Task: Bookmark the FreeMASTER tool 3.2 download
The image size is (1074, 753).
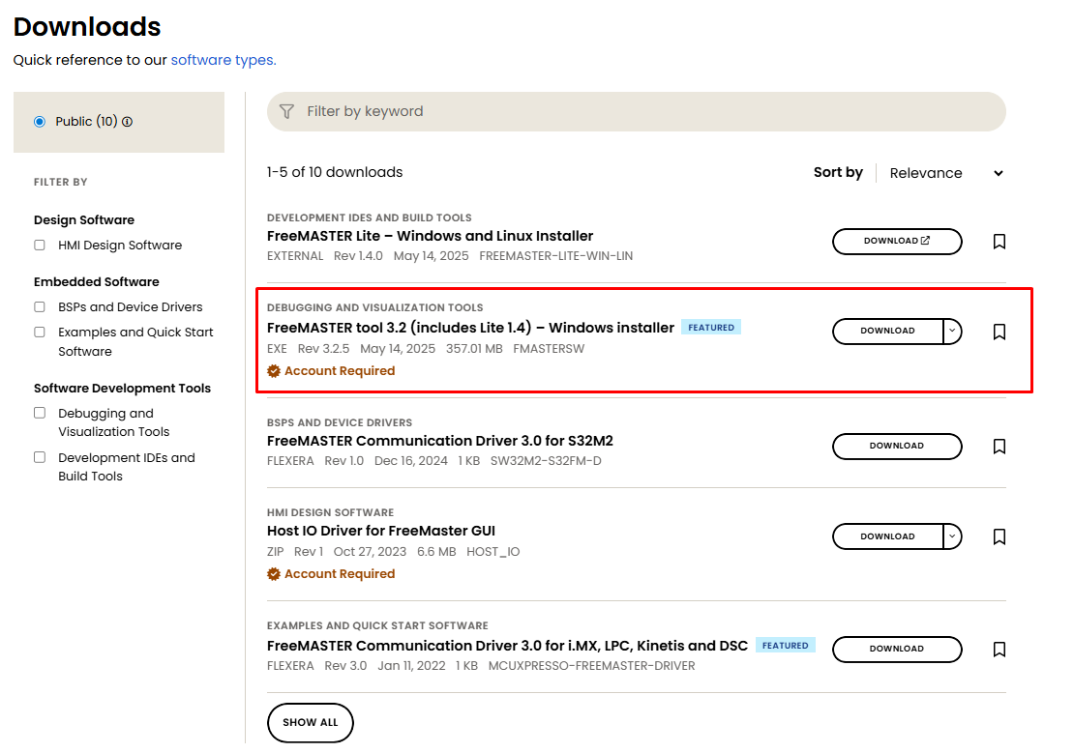Action: (x=999, y=332)
